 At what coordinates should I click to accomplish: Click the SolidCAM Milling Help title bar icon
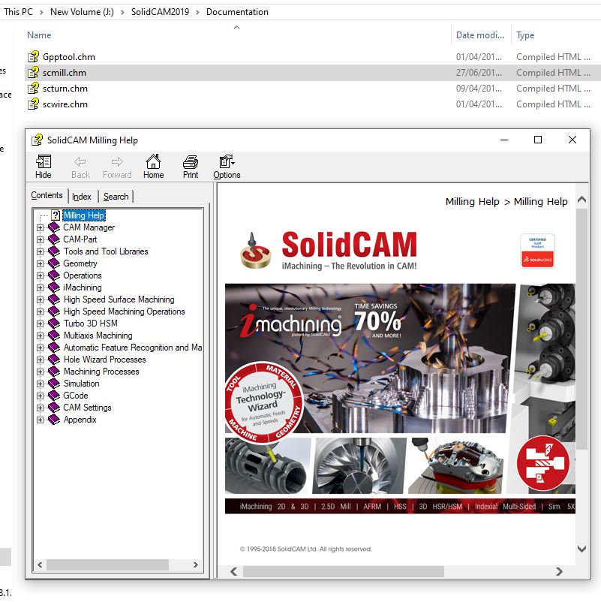(x=38, y=140)
